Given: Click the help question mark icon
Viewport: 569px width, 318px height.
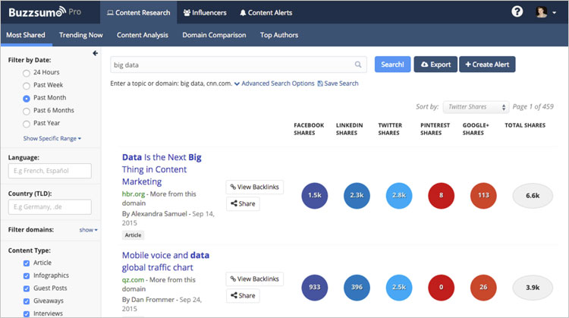Looking at the screenshot, I should pyautogui.click(x=517, y=12).
